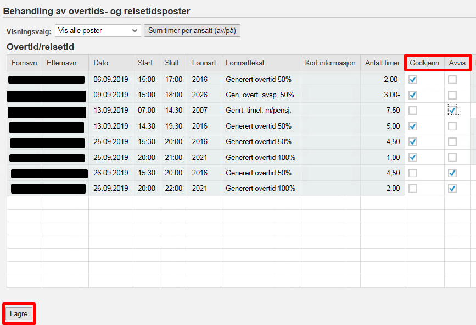Uncheck Avvis for 26.09.2019 20:00 row
The width and height of the screenshot is (476, 325).
[452, 189]
